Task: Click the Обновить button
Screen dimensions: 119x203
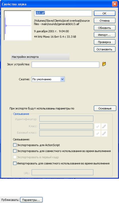Action: (x=104, y=28)
